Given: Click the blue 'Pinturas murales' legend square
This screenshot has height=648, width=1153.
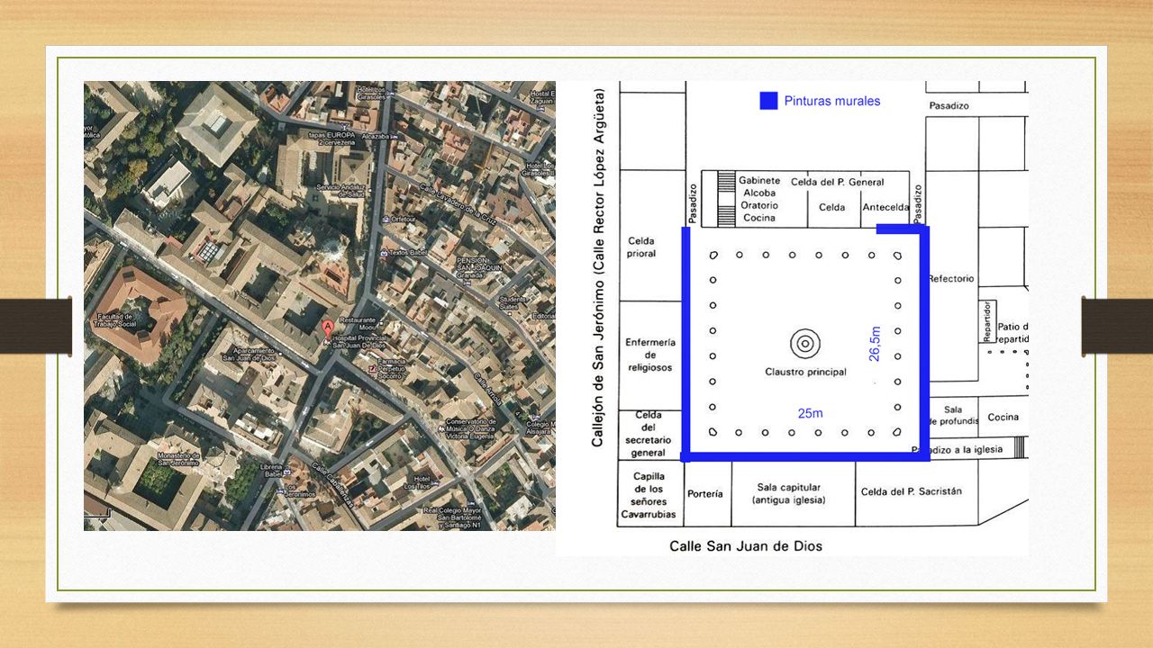Looking at the screenshot, I should 768,101.
